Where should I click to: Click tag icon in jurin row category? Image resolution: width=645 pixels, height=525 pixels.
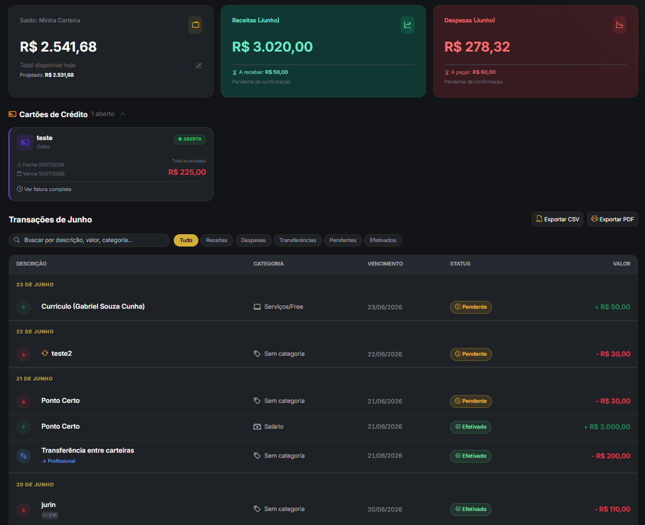[x=257, y=509]
